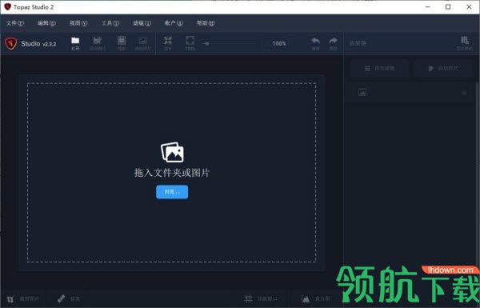Click the Topaz Studio shield logo

(x=11, y=44)
